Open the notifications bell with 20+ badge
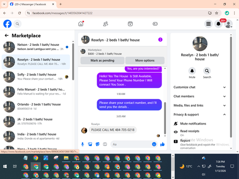 pyautogui.click(x=218, y=24)
